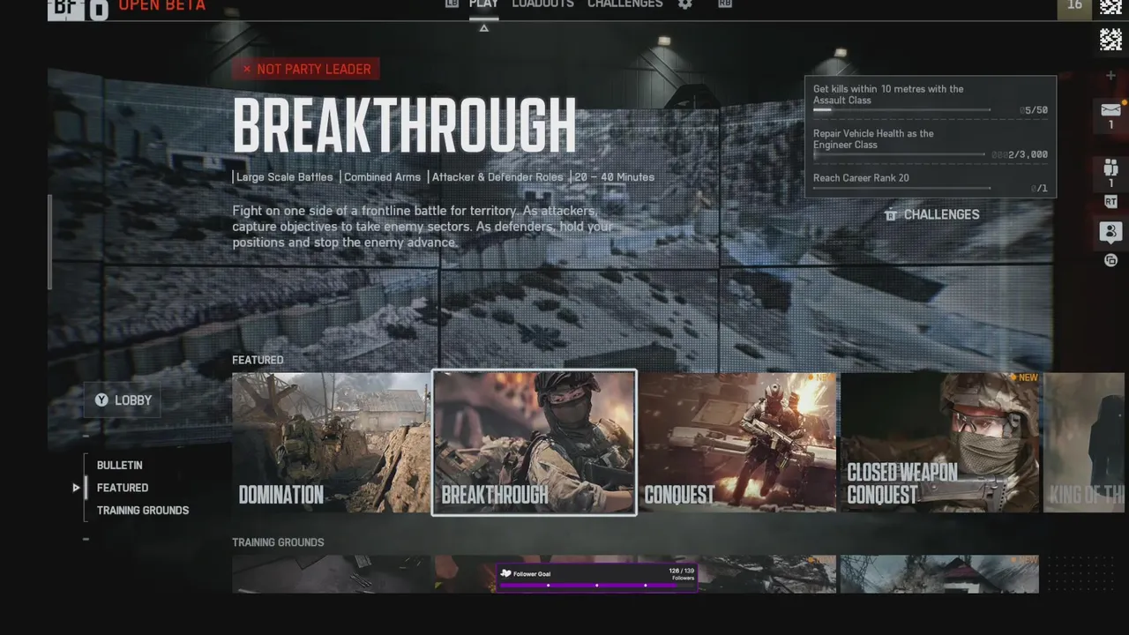1129x635 pixels.
Task: Open the settings gear in top navigation
Action: pos(685,4)
